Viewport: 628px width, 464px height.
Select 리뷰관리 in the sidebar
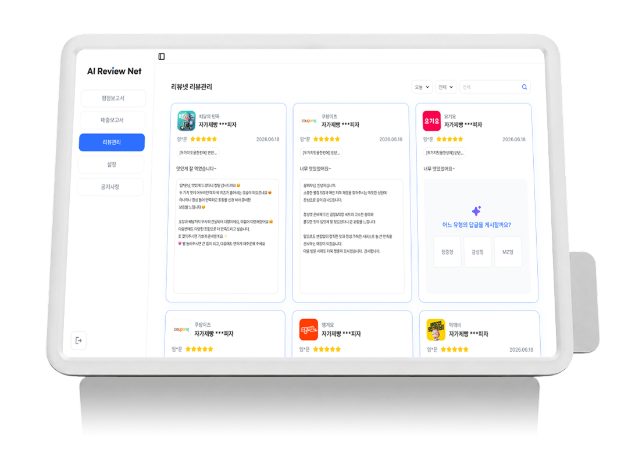point(112,142)
